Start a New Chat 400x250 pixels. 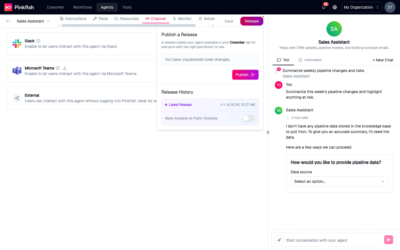pyautogui.click(x=383, y=60)
